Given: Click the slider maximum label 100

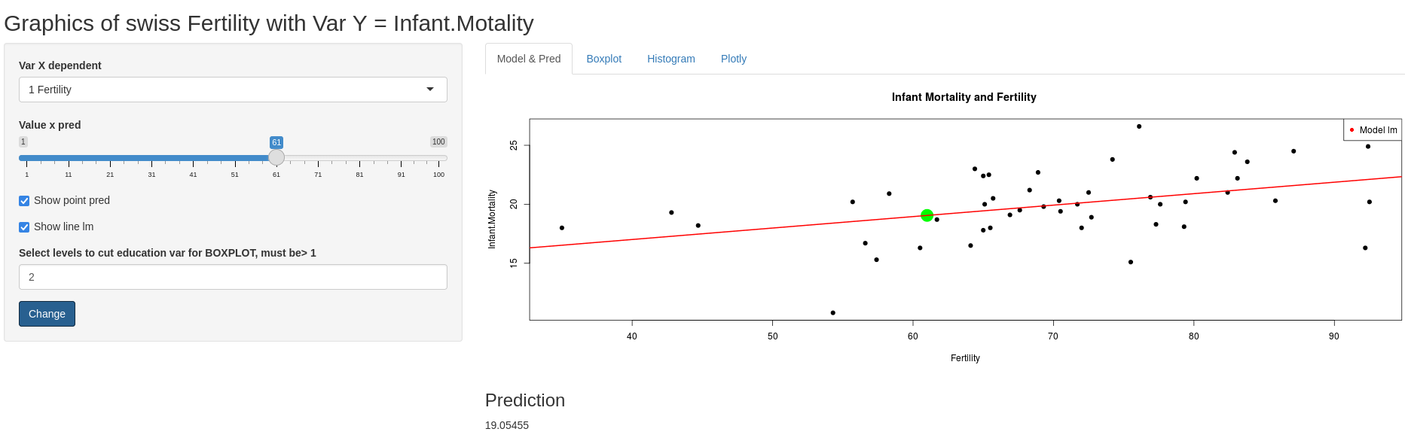Looking at the screenshot, I should point(438,141).
